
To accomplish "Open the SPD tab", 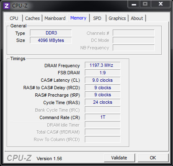I will (97, 18).
